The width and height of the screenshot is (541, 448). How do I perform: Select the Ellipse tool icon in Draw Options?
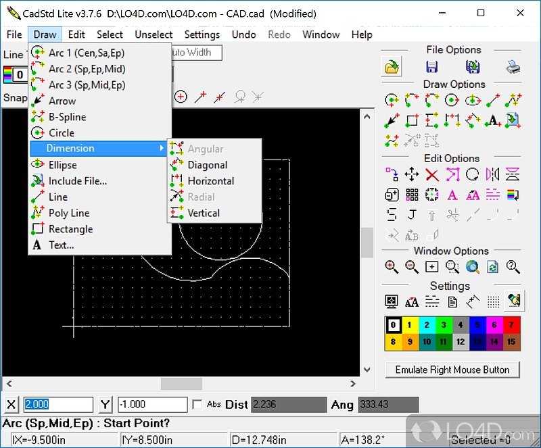pyautogui.click(x=472, y=101)
